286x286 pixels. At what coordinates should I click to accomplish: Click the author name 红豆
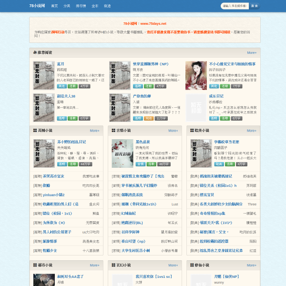pyautogui.click(x=253, y=251)
